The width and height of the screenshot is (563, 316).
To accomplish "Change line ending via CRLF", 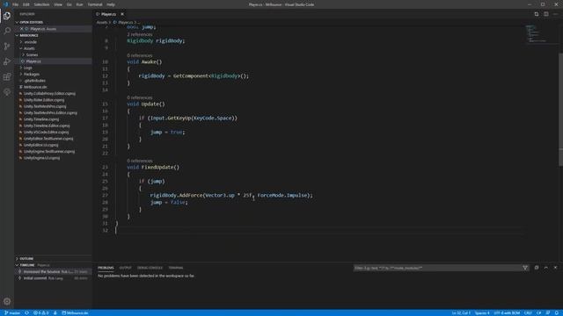I will (528, 312).
